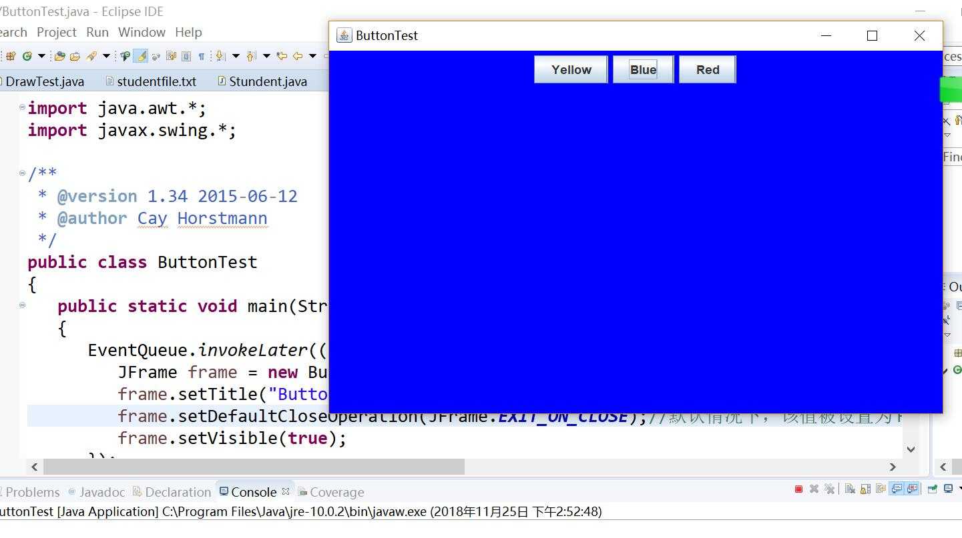Toggle Show Whitespace Characters pilcrow icon

click(202, 56)
